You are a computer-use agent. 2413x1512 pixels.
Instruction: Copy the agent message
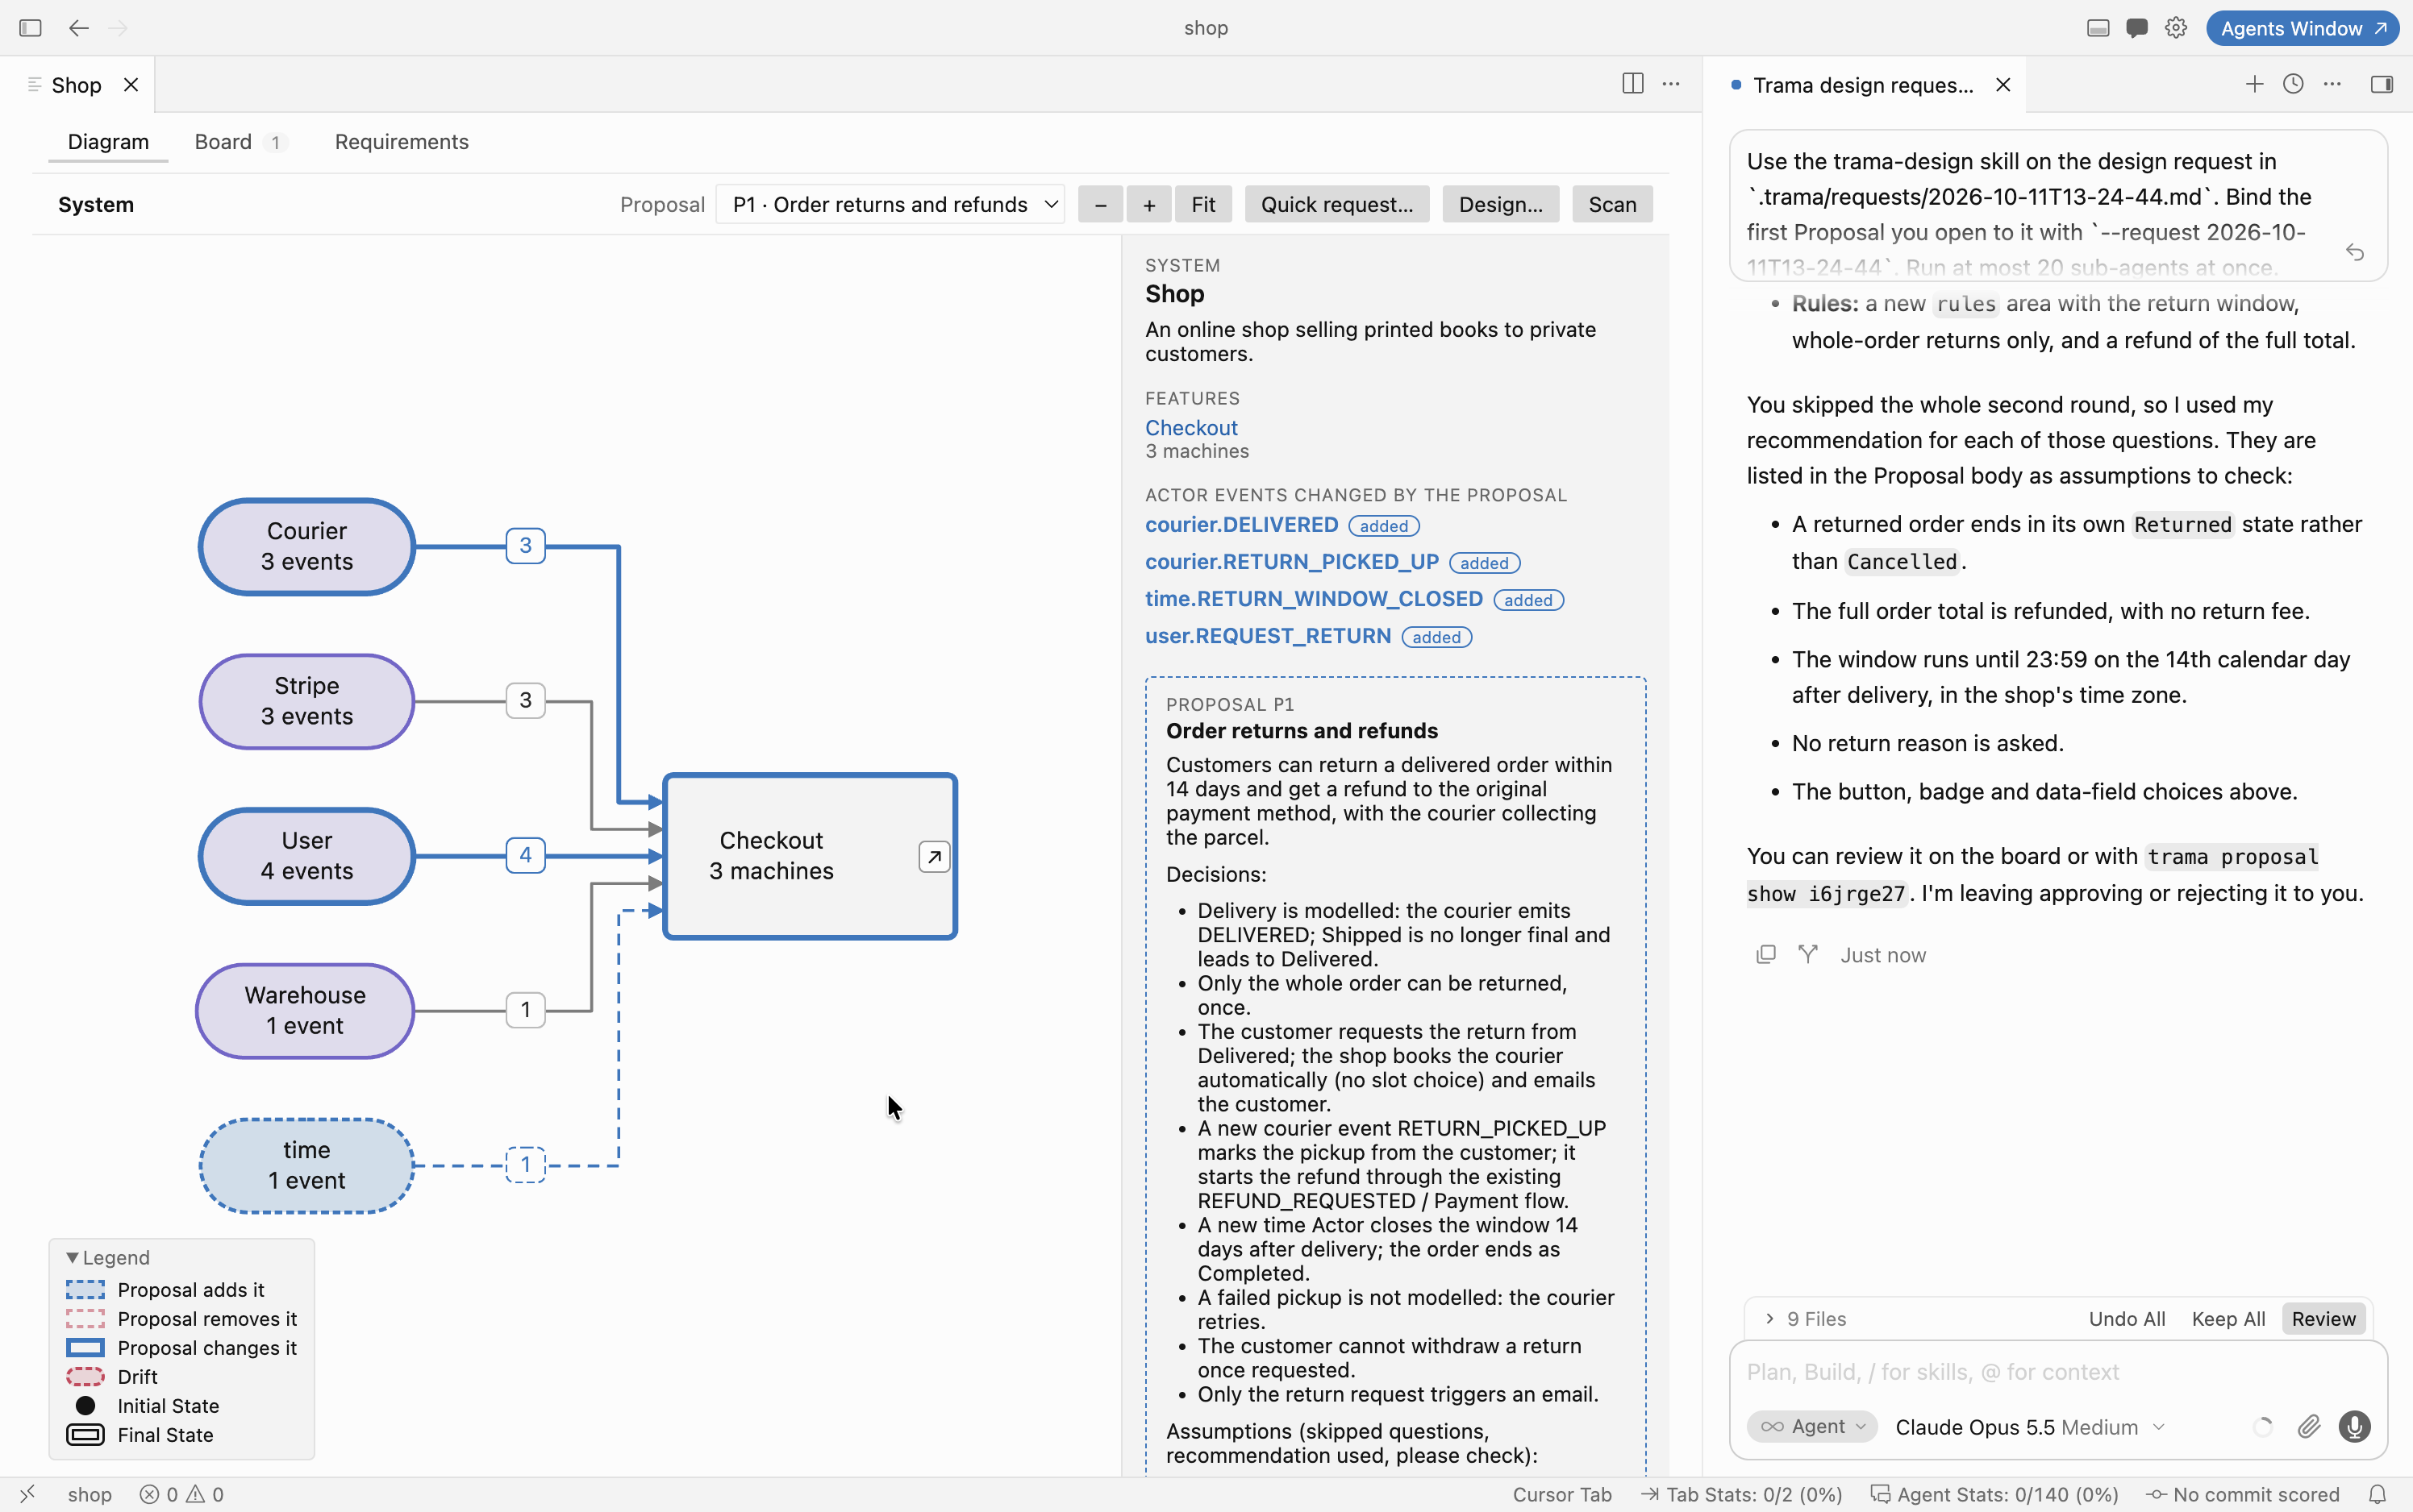(x=1765, y=955)
